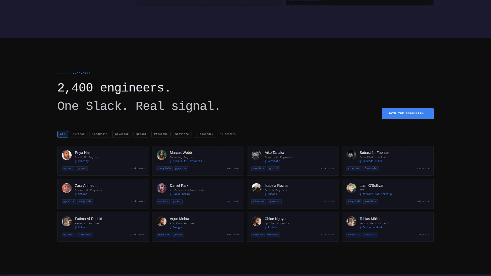This screenshot has height=276, width=491.
Task: Open Aiko Tanaka's avatar image
Action: 256,155
